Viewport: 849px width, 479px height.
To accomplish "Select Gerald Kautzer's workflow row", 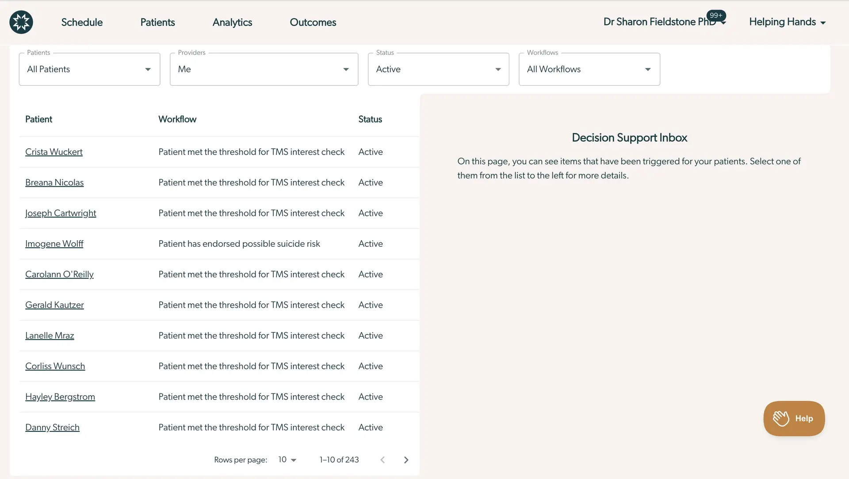I will [x=54, y=305].
